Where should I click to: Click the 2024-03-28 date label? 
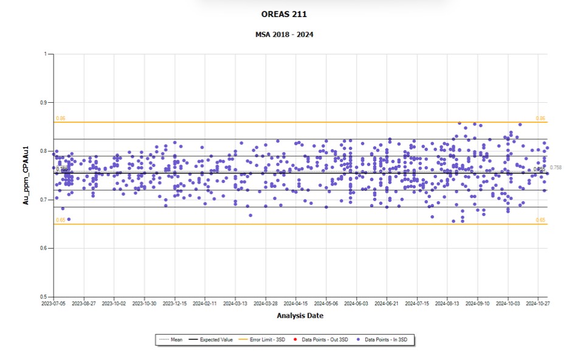pos(265,304)
